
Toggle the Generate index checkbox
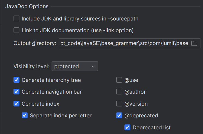click(x=17, y=104)
